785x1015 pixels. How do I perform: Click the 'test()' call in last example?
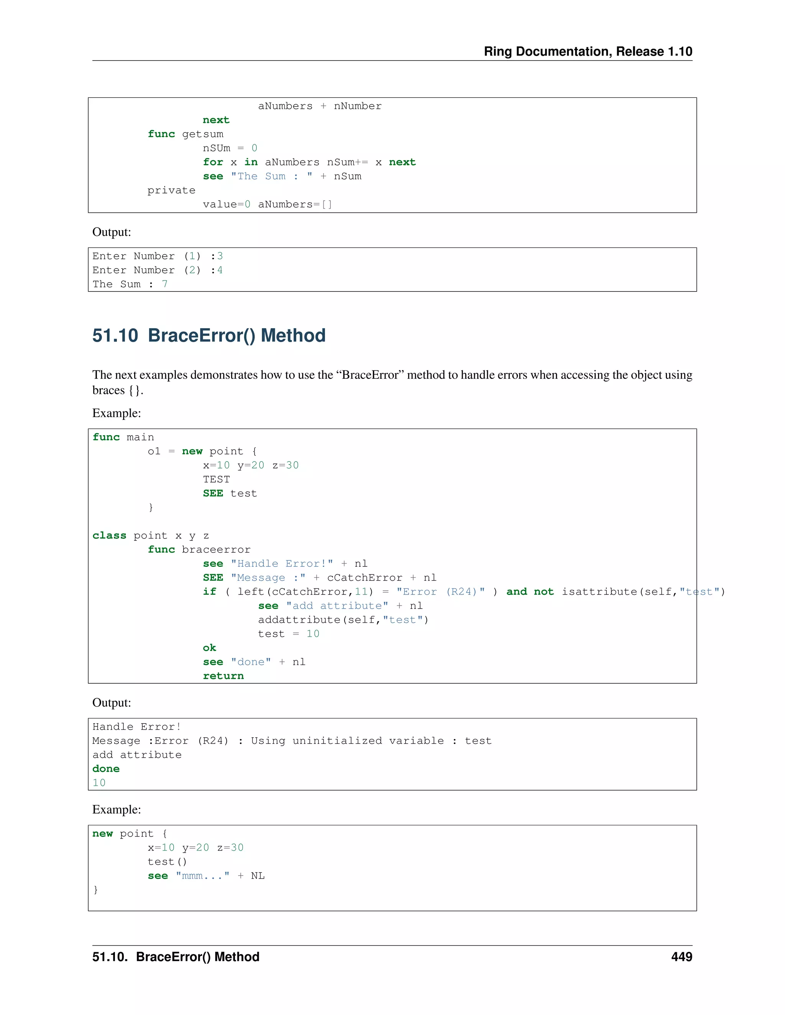pos(167,862)
